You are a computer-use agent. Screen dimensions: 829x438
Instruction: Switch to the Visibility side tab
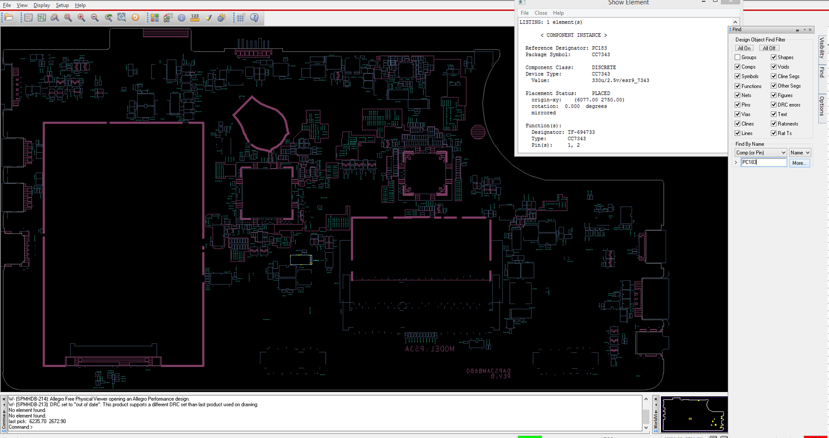(x=822, y=47)
